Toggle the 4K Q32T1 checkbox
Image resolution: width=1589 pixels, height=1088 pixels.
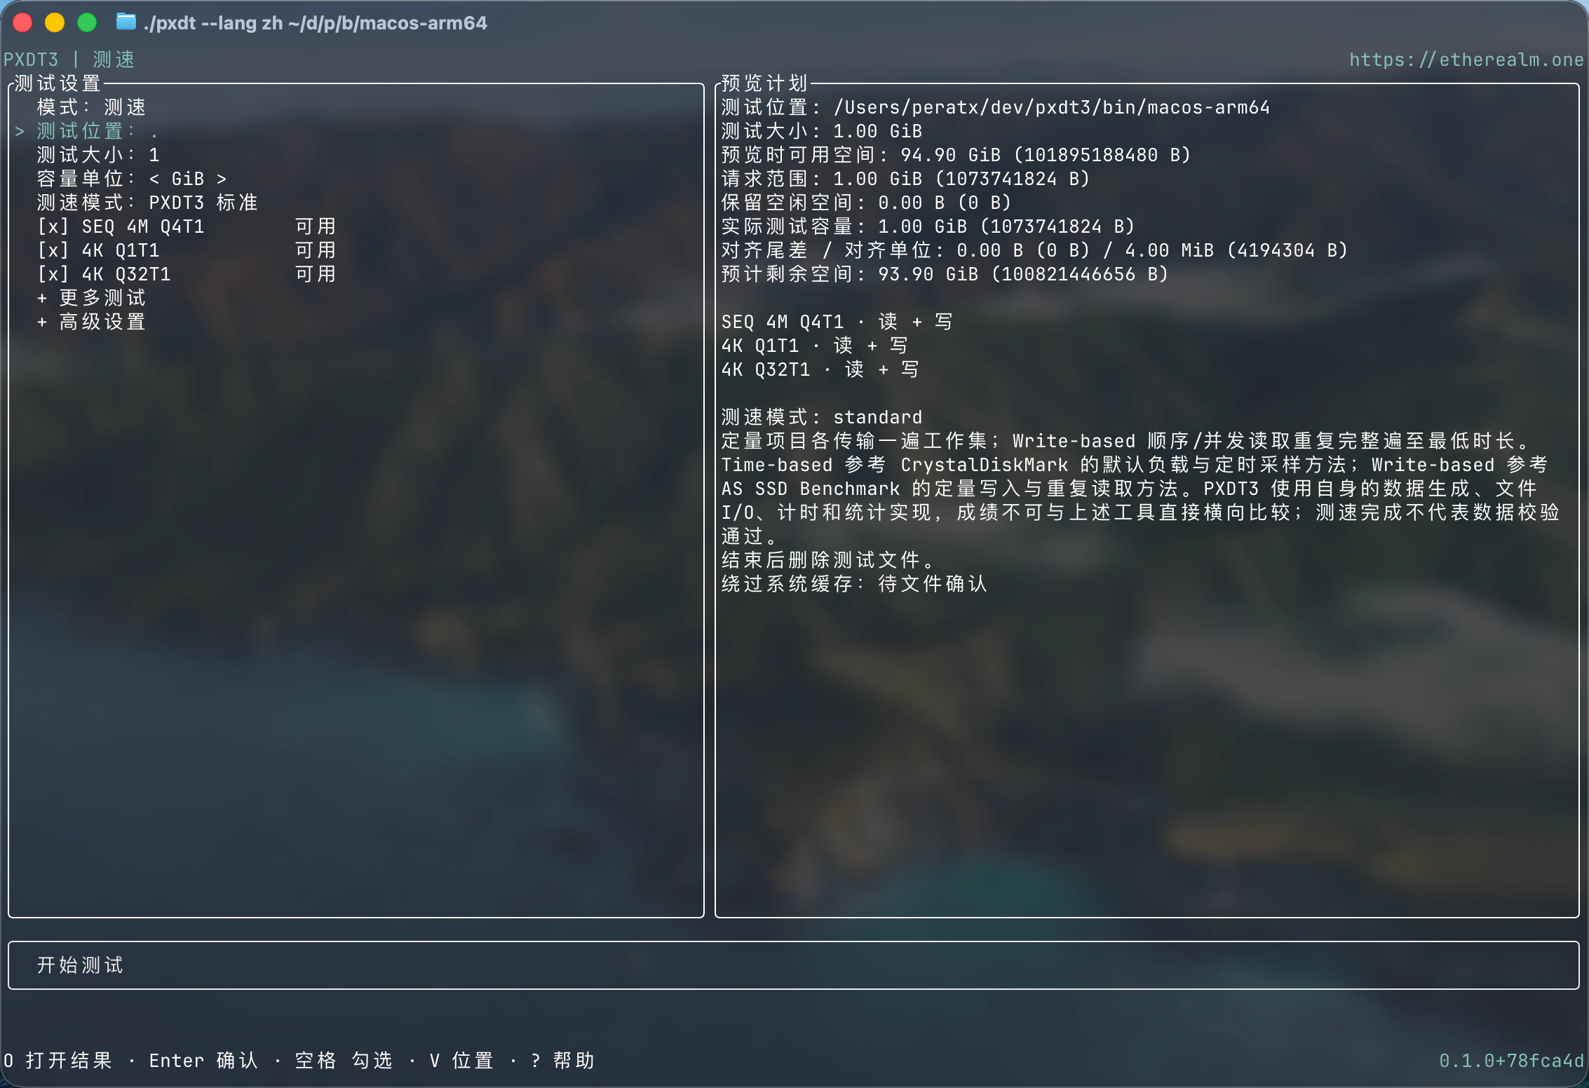pyautogui.click(x=53, y=274)
